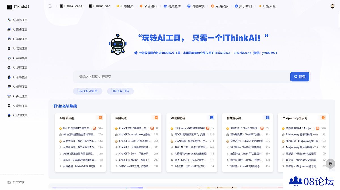This screenshot has width=340, height=190.
Task: Click the 指令提示词 info card icon
Action: click(267, 118)
